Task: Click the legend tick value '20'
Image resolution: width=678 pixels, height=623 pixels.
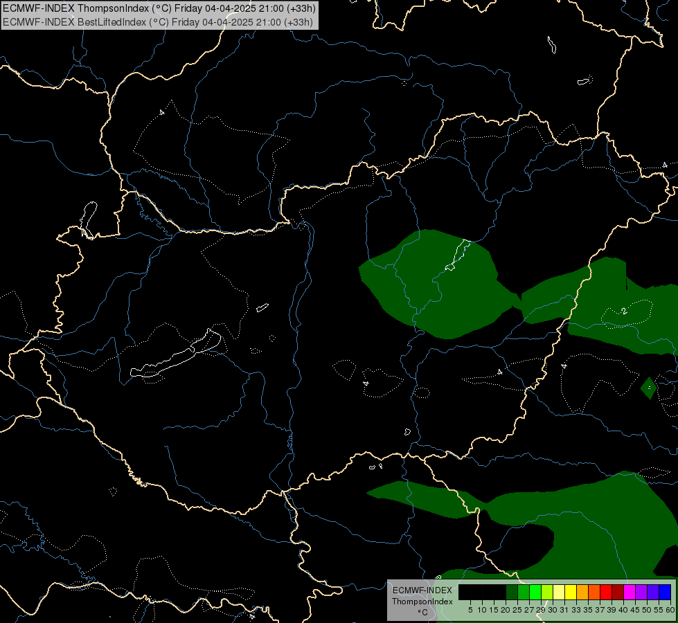Action: pyautogui.click(x=506, y=610)
